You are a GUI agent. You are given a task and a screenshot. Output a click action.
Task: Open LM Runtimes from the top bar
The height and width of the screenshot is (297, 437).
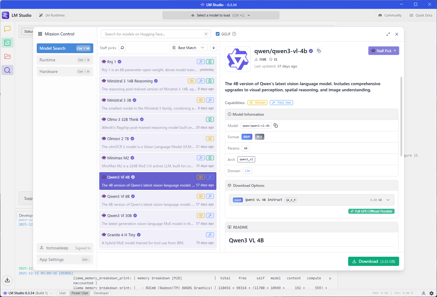(52, 15)
